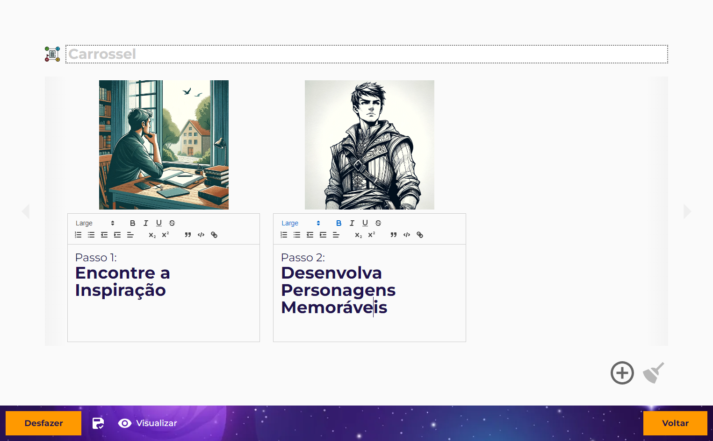Add a new carousel item with plus icon
This screenshot has height=441, width=713.
coord(622,373)
